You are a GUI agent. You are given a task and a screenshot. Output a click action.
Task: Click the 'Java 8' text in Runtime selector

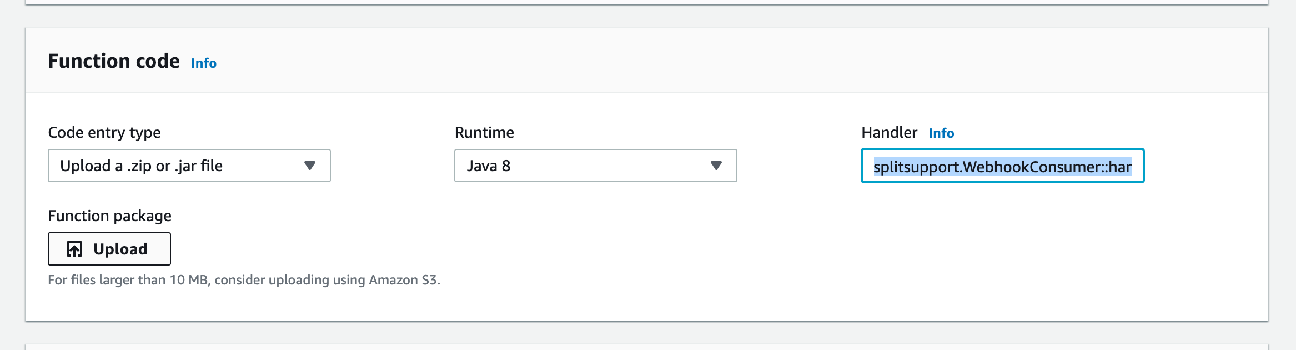click(x=489, y=166)
